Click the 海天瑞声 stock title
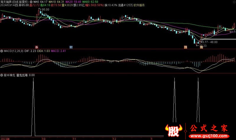Image resolution: width=236 pixels, height=140 pixels. [8, 2]
